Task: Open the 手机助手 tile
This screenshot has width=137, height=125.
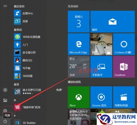Action: coord(101,67)
